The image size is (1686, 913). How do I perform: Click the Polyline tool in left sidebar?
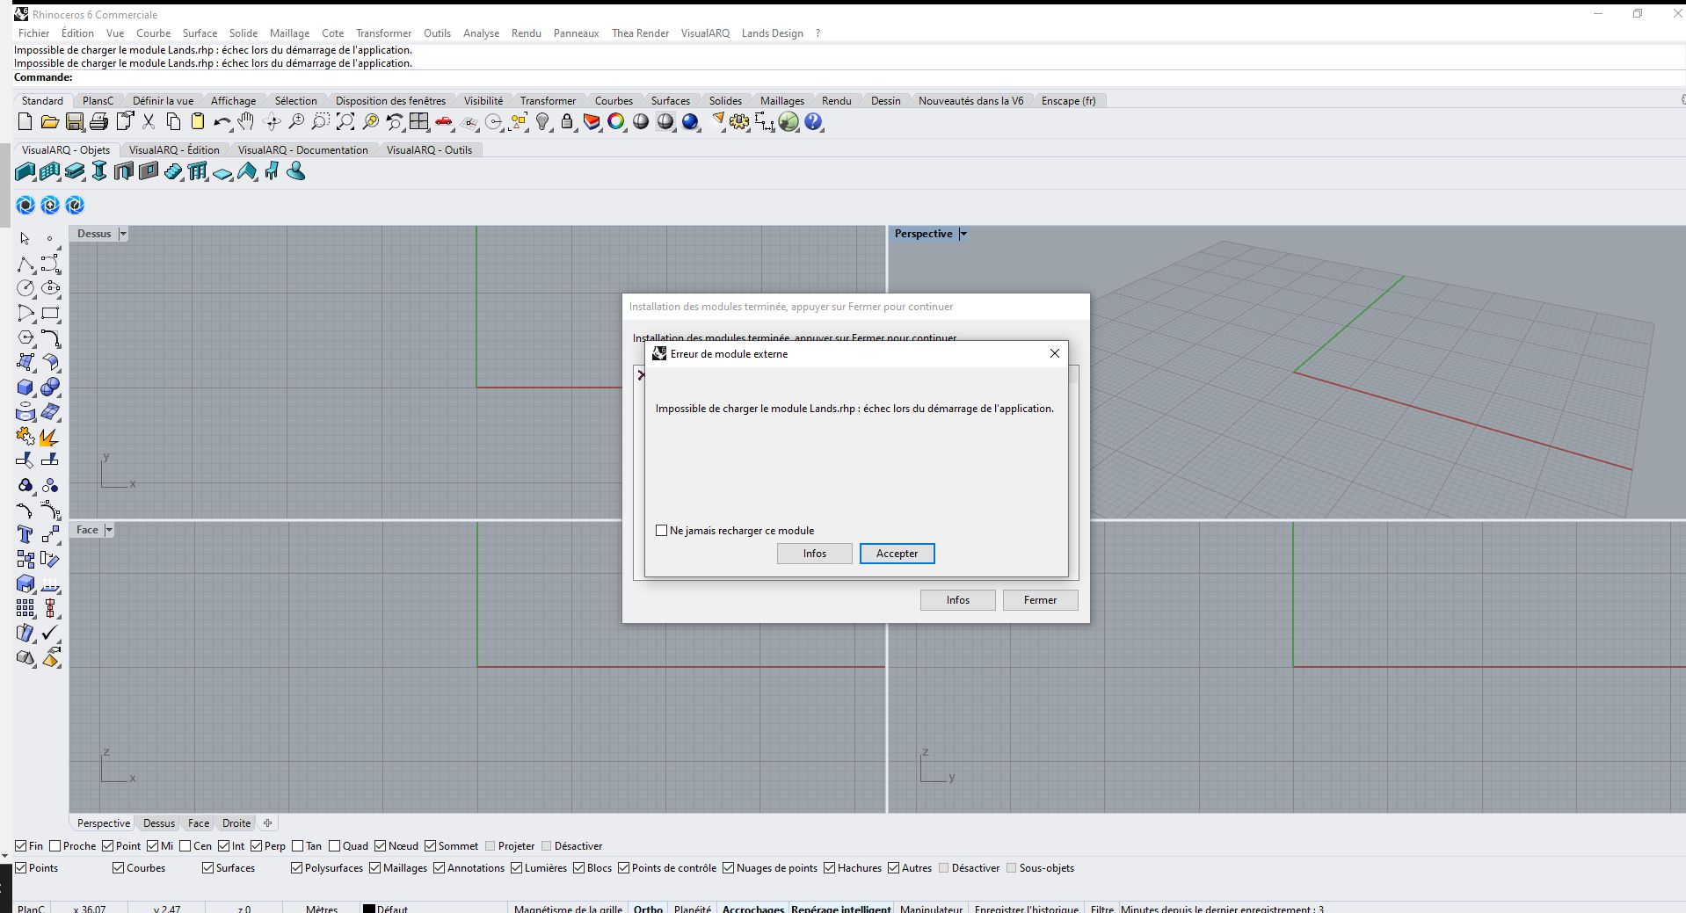[x=25, y=264]
